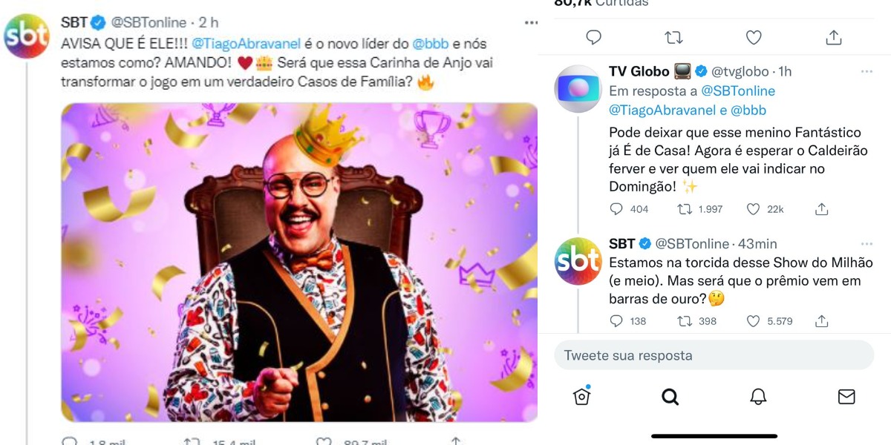Open Search from the bottom navigation

point(670,398)
